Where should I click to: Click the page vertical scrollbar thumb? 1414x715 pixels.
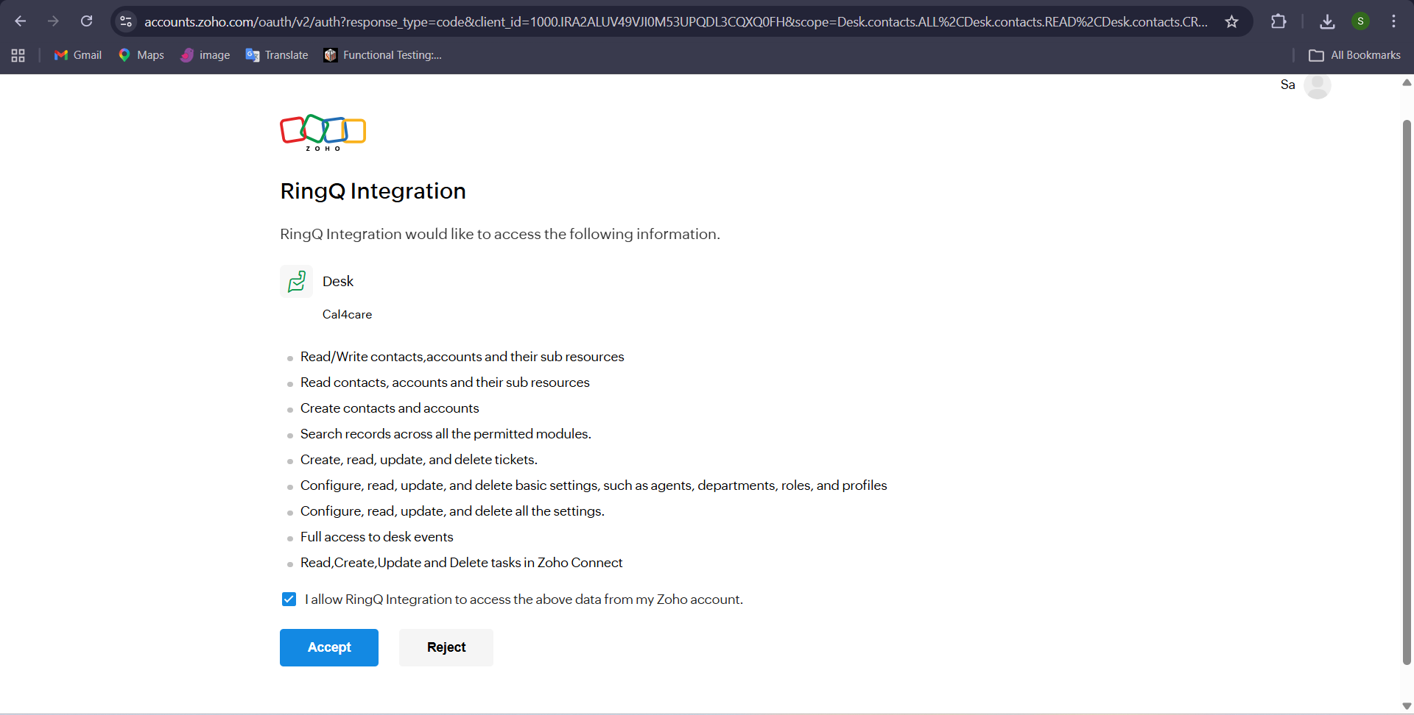[1407, 392]
